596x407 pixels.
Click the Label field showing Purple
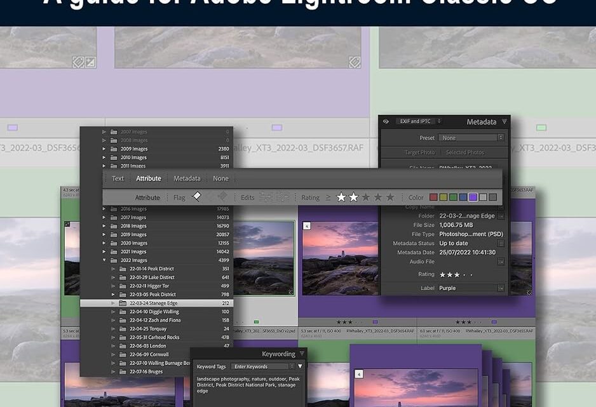coord(468,288)
